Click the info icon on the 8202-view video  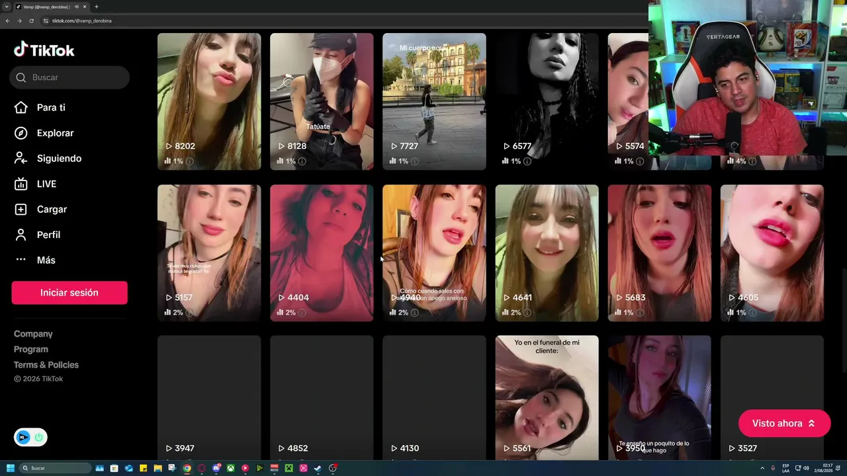tap(190, 161)
